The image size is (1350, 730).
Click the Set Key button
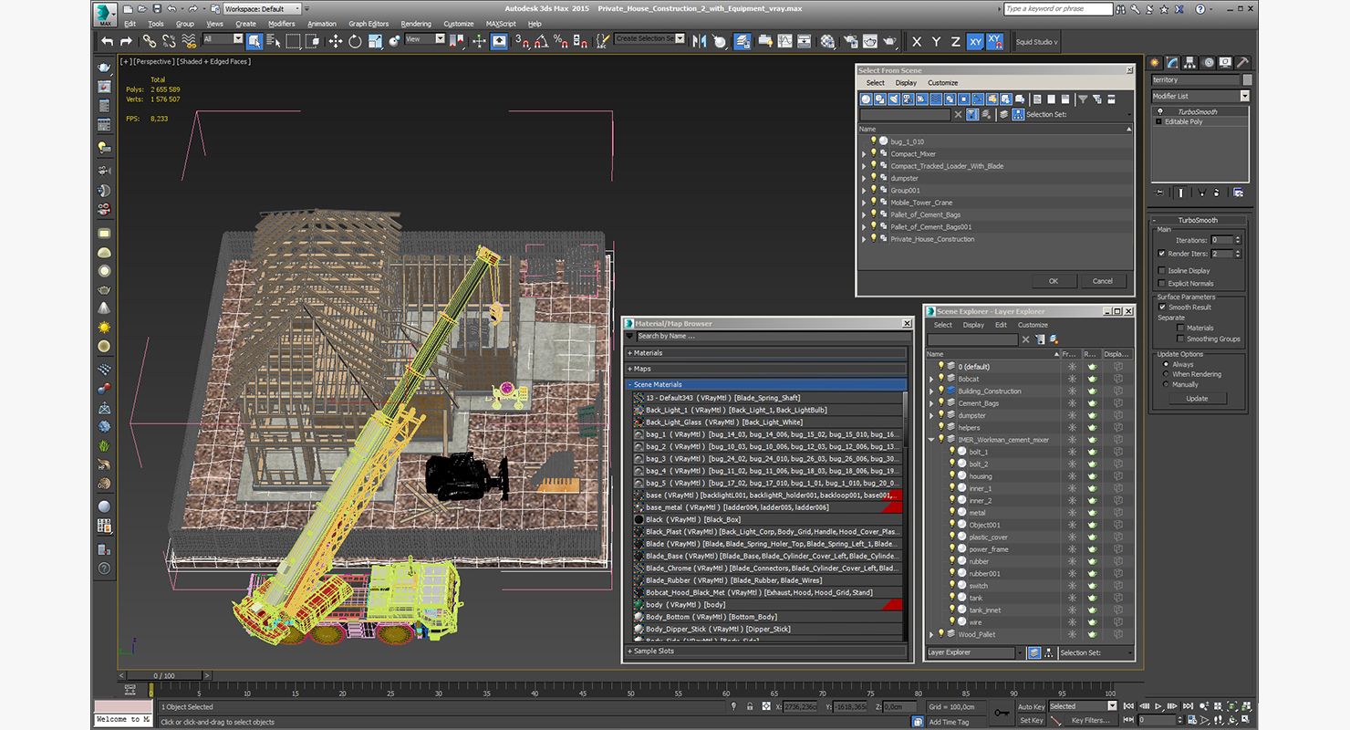(1031, 720)
